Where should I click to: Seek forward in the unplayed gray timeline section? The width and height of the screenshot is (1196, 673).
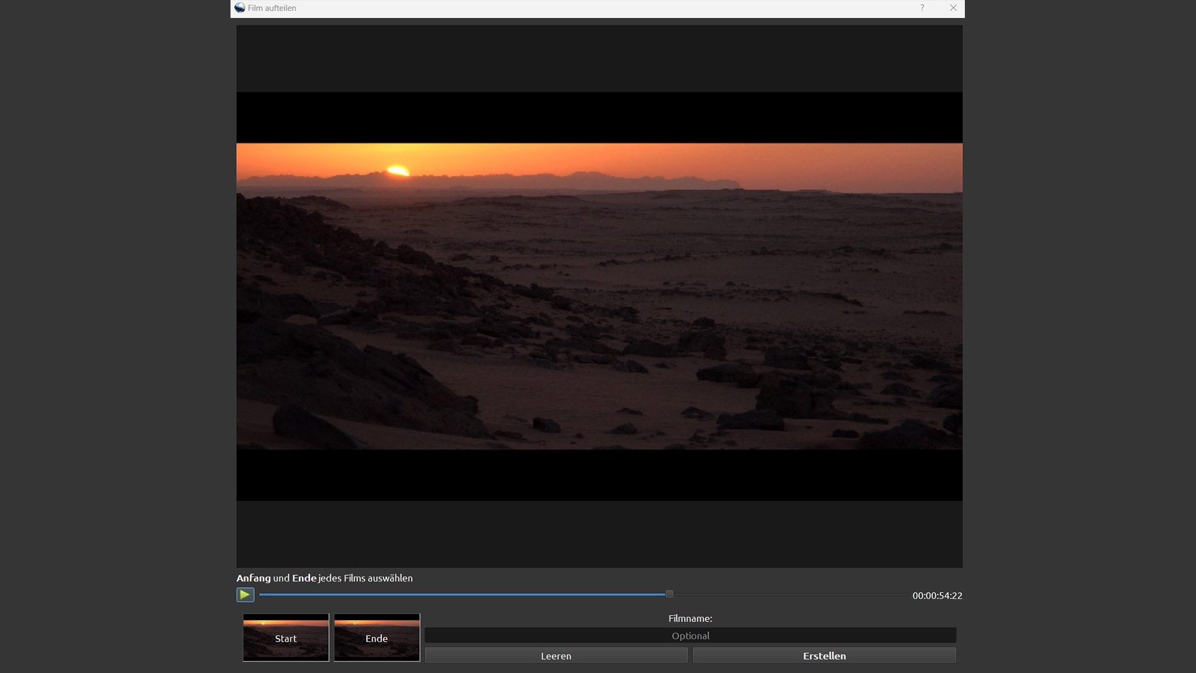(791, 594)
